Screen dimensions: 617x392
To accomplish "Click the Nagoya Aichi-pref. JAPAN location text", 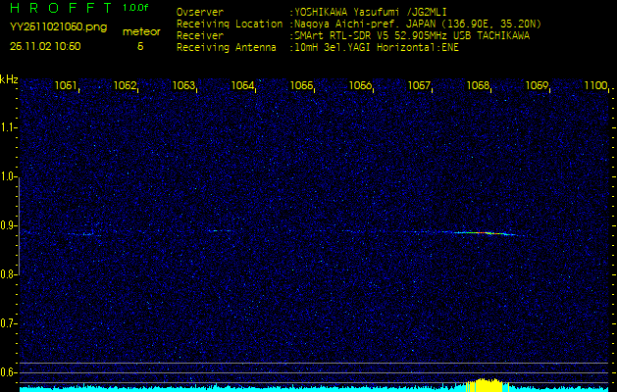I will point(418,24).
